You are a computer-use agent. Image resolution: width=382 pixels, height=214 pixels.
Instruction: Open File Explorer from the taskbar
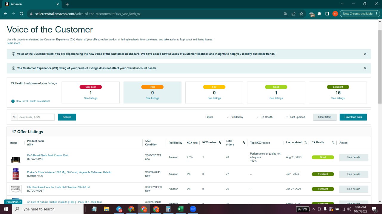pos(107,209)
